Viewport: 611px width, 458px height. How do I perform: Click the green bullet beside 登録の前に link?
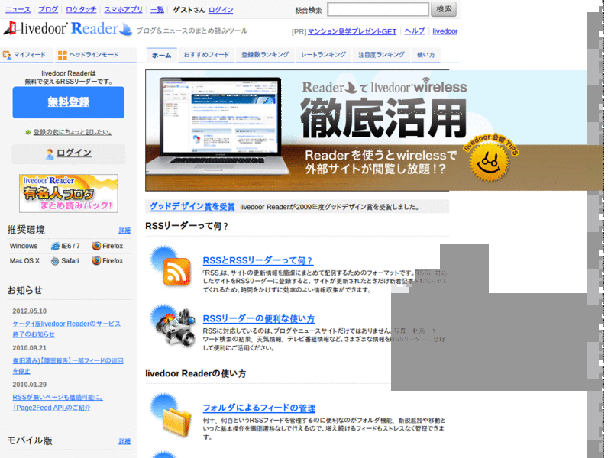(x=28, y=132)
